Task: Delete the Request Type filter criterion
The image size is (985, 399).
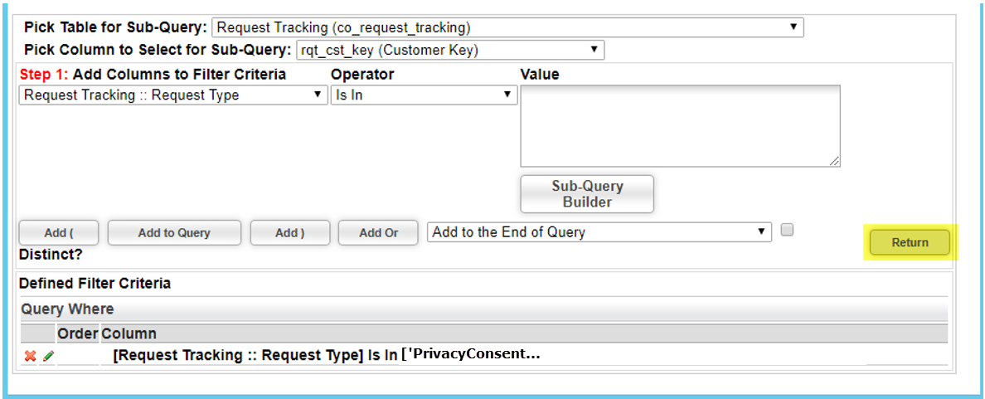Action: [x=29, y=356]
